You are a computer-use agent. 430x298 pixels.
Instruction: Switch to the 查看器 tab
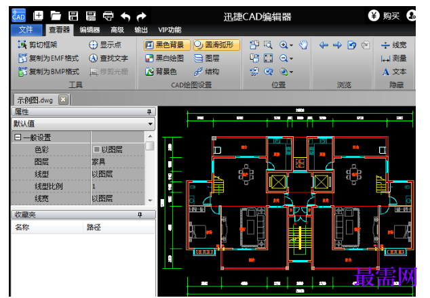point(59,30)
